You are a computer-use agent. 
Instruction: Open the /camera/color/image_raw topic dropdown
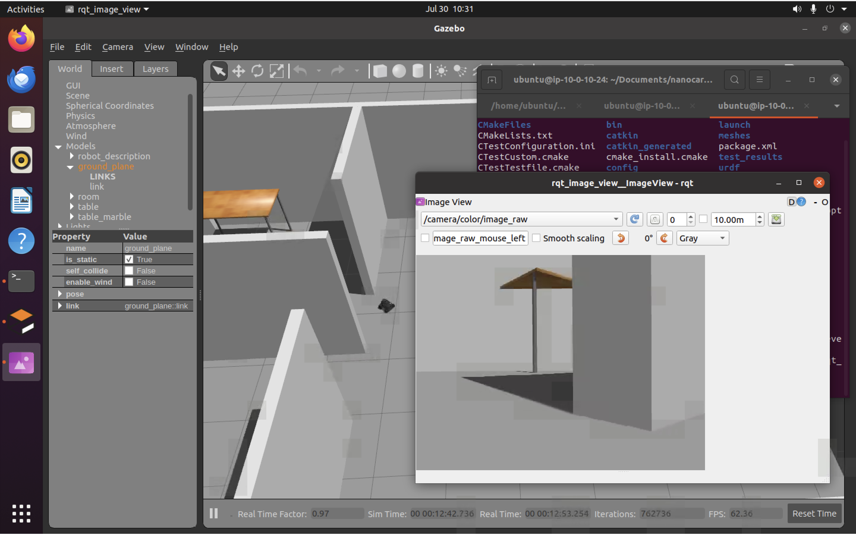(616, 219)
